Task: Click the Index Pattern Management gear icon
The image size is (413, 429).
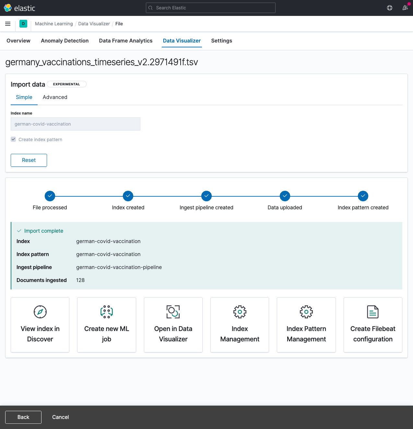Action: [306, 312]
